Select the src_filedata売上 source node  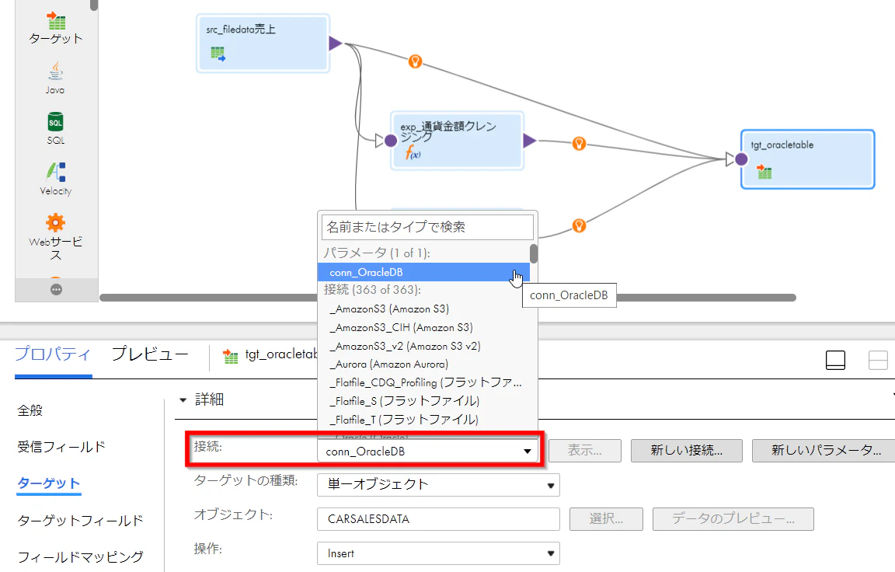[x=263, y=44]
